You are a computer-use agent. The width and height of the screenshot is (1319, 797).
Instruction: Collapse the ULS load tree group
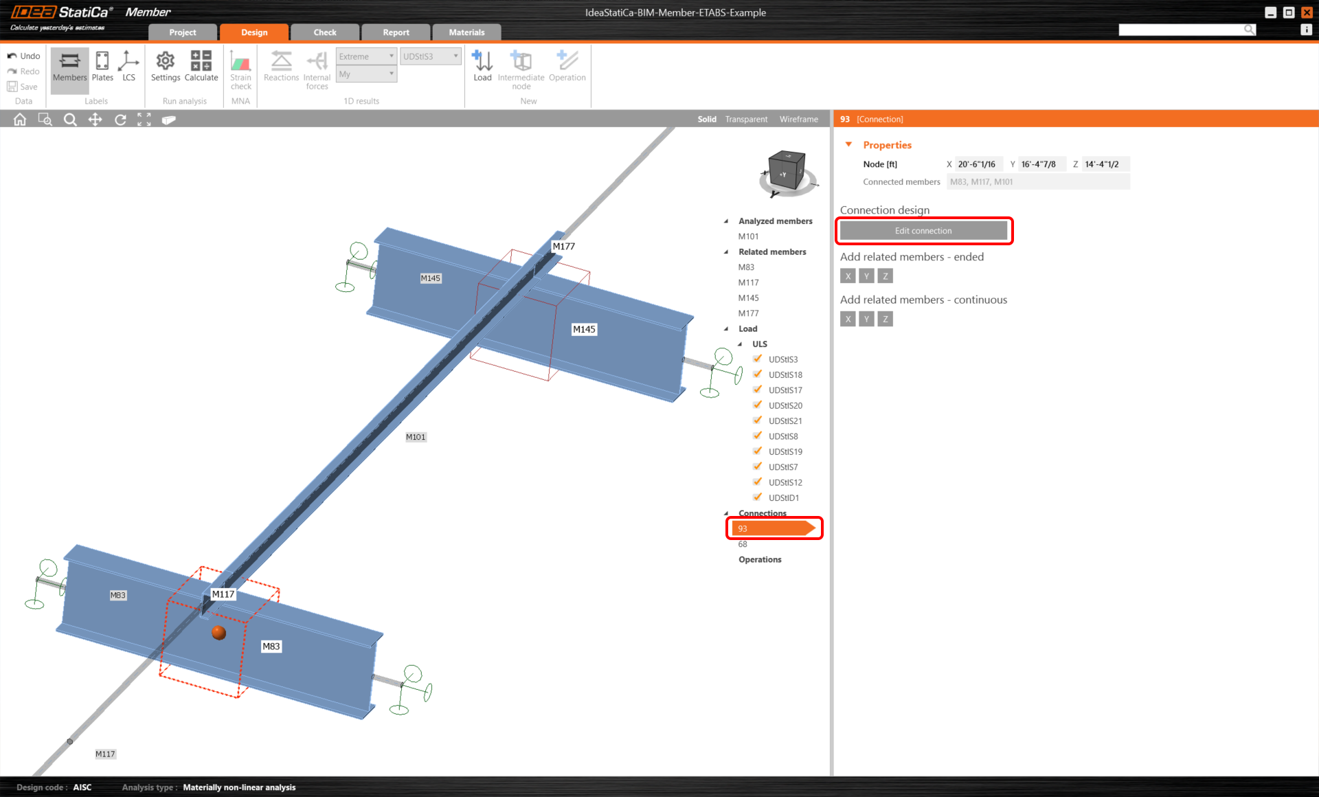pyautogui.click(x=740, y=344)
